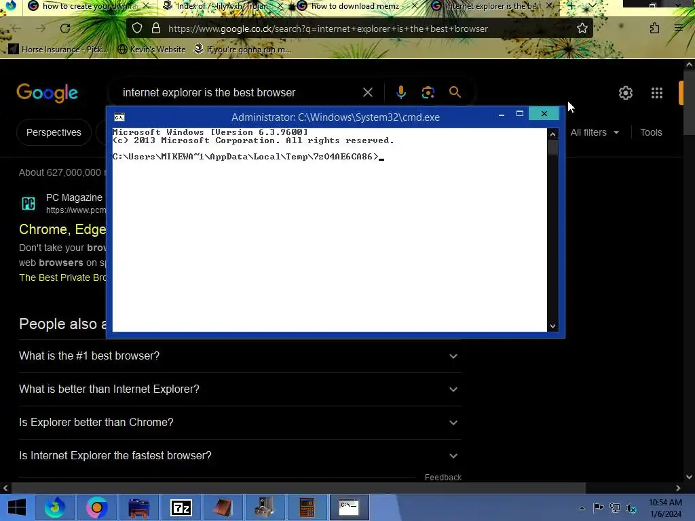Click cmd window scrollbar up arrow
The height and width of the screenshot is (521, 695).
click(552, 134)
